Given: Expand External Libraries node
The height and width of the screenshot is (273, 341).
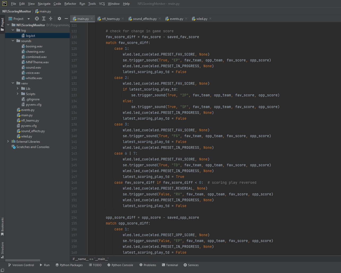Looking at the screenshot, I should click(x=8, y=142).
